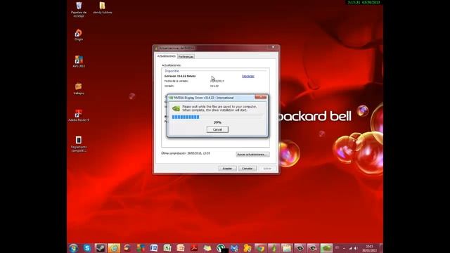Launch the Origin desktop shortcut
Image resolution: width=450 pixels, height=253 pixels.
click(x=79, y=35)
